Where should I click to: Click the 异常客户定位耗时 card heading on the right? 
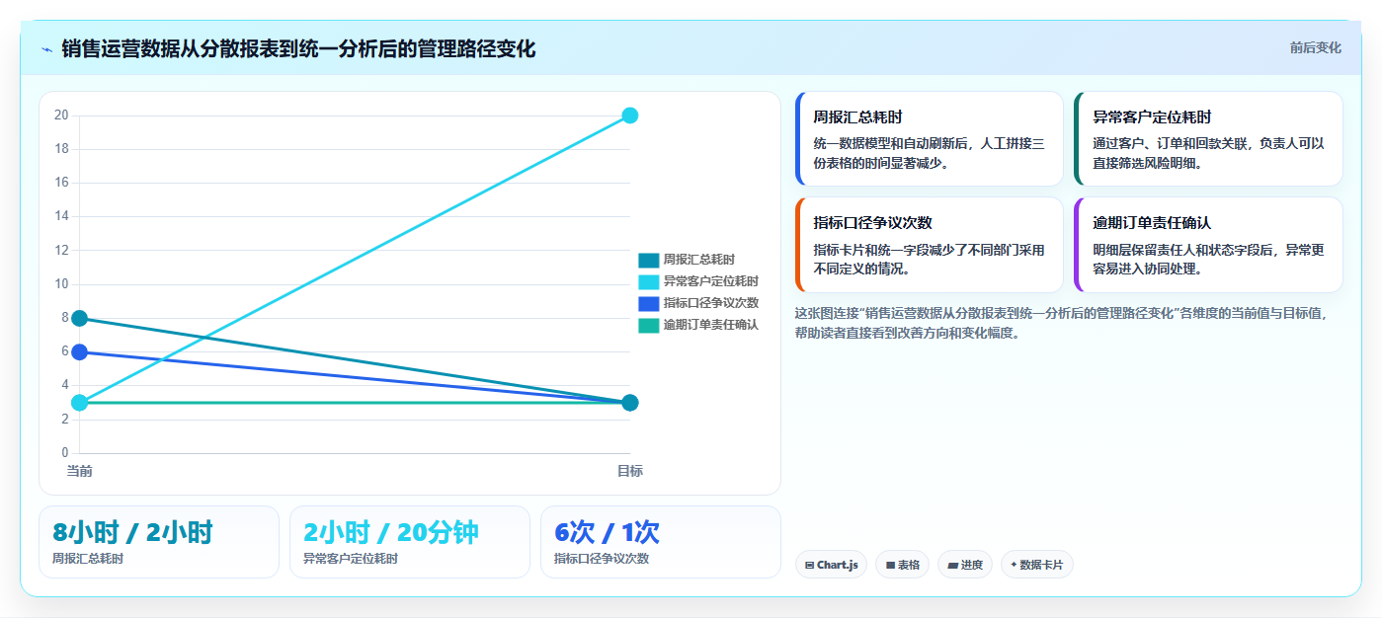click(x=1152, y=117)
